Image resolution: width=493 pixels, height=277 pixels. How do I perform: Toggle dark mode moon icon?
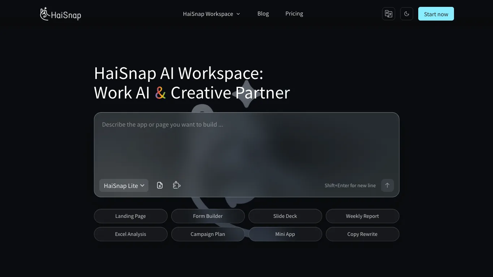407,14
